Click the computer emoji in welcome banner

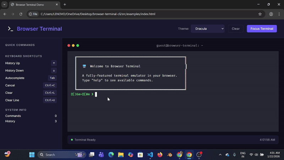coord(84,66)
